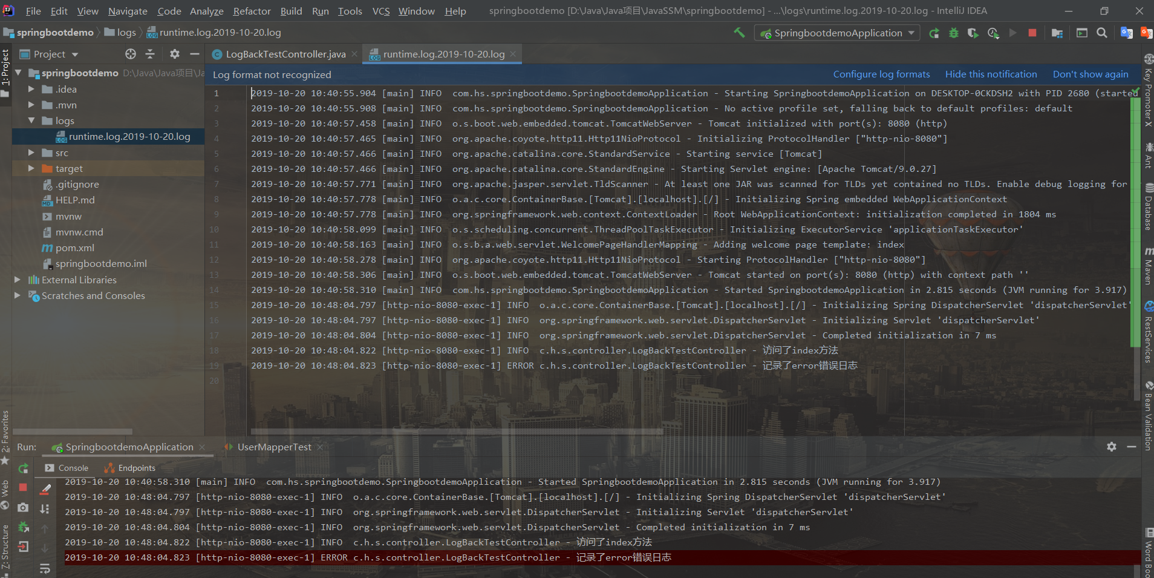Viewport: 1154px width, 578px height.
Task: Clear the console with the eraser icon
Action: tap(45, 488)
